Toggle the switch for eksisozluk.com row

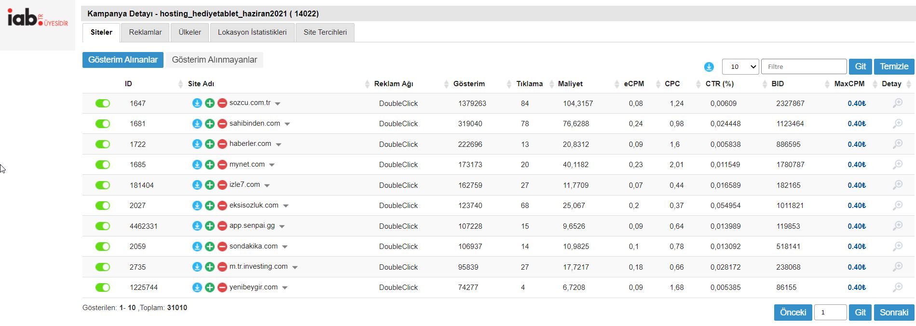pyautogui.click(x=103, y=206)
